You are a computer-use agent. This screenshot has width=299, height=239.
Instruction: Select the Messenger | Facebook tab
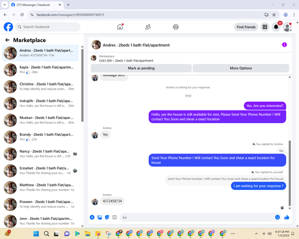pos(36,5)
